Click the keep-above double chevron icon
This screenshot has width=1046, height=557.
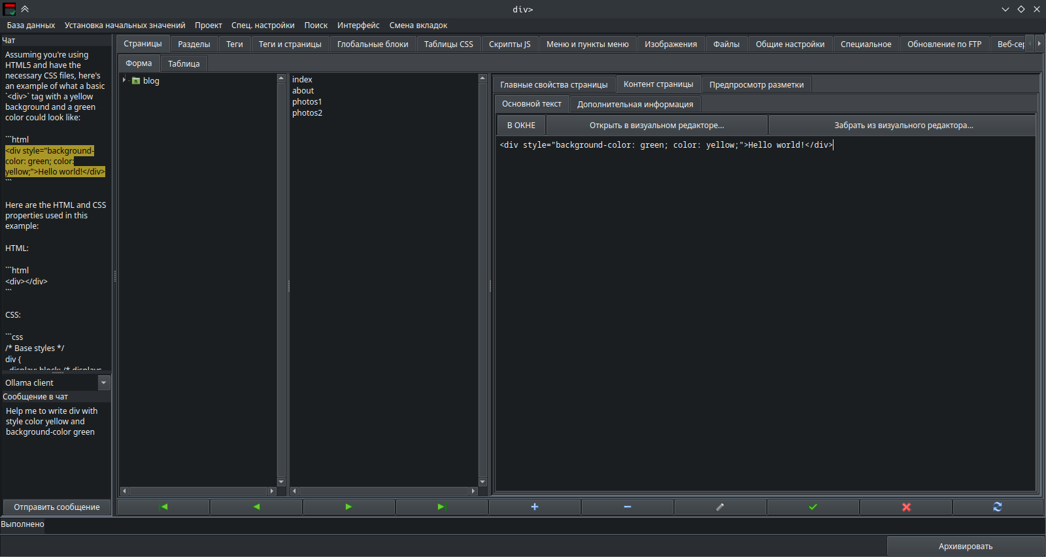click(25, 9)
